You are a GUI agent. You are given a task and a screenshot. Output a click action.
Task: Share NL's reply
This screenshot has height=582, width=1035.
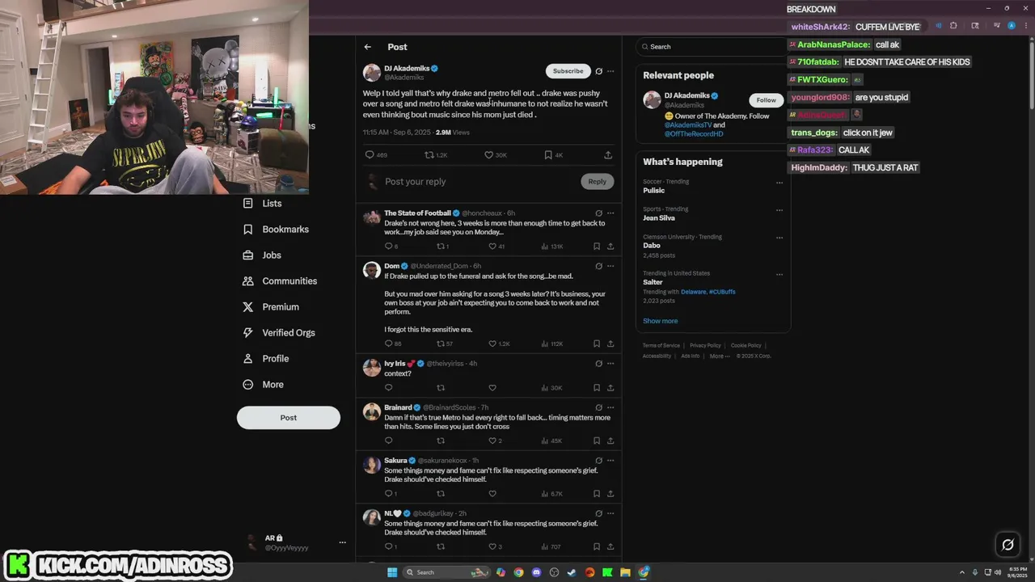(610, 546)
